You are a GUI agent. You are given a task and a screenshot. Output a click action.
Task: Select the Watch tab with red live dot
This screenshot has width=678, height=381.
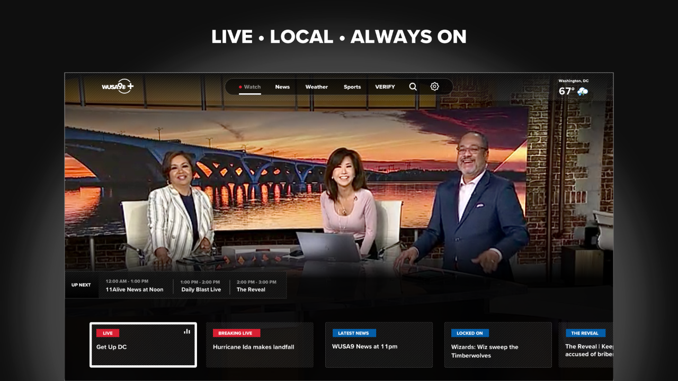pyautogui.click(x=249, y=87)
